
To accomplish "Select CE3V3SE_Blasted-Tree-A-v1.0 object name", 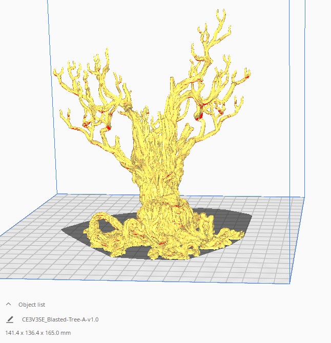I will 60,319.
